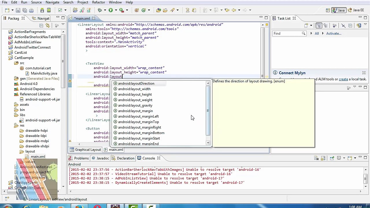Choose android:layout_marginTop from the suggestion list
Screen dimensions: 370x208
(x=138, y=122)
